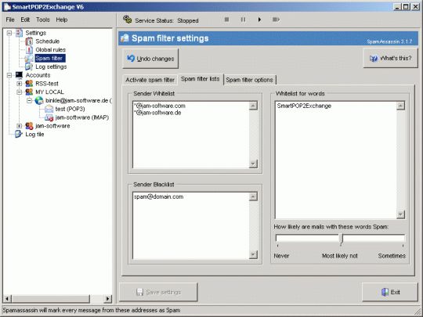Viewport: 423px width, 317px height.
Task: Click the Log settings icon
Action: pyautogui.click(x=29, y=67)
